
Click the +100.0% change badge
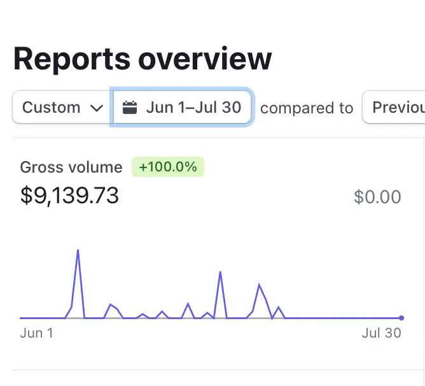(168, 167)
